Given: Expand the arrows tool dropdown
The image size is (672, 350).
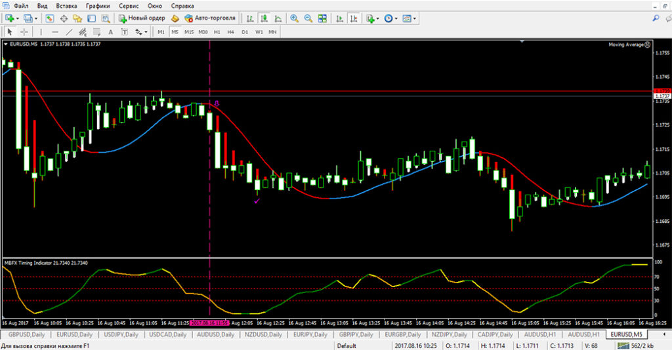Looking at the screenshot, I should coord(146,32).
